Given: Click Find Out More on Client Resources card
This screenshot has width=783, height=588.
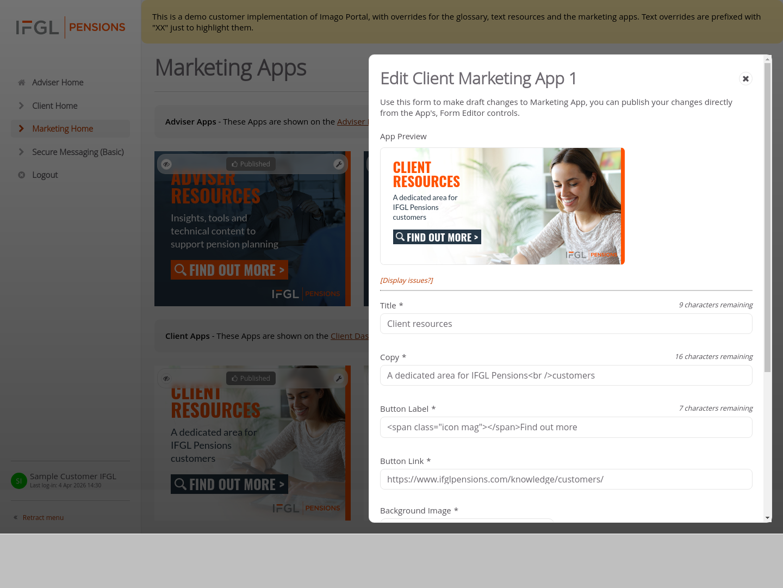Looking at the screenshot, I should click(229, 484).
